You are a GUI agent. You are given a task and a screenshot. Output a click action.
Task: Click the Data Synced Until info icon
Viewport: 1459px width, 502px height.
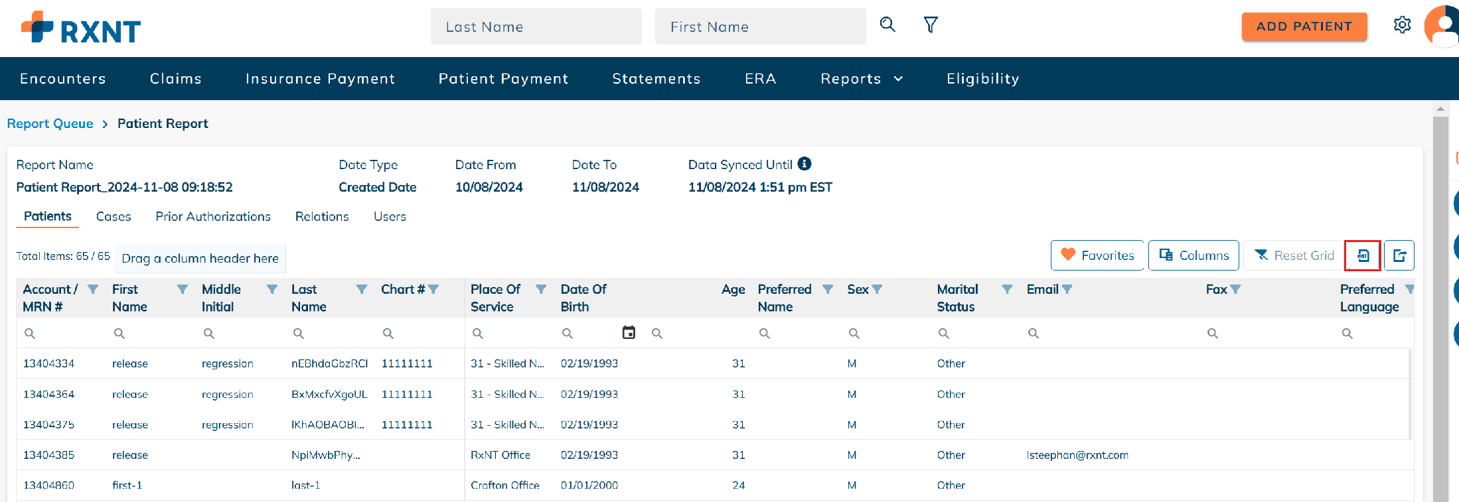[805, 164]
